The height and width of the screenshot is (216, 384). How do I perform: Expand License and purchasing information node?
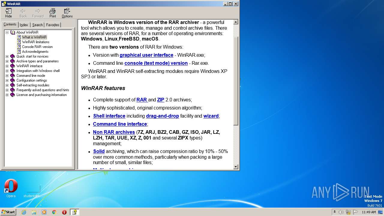tap(7, 95)
